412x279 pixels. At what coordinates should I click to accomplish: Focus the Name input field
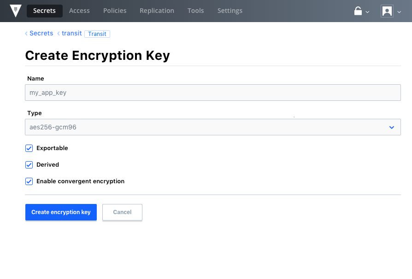(212, 93)
